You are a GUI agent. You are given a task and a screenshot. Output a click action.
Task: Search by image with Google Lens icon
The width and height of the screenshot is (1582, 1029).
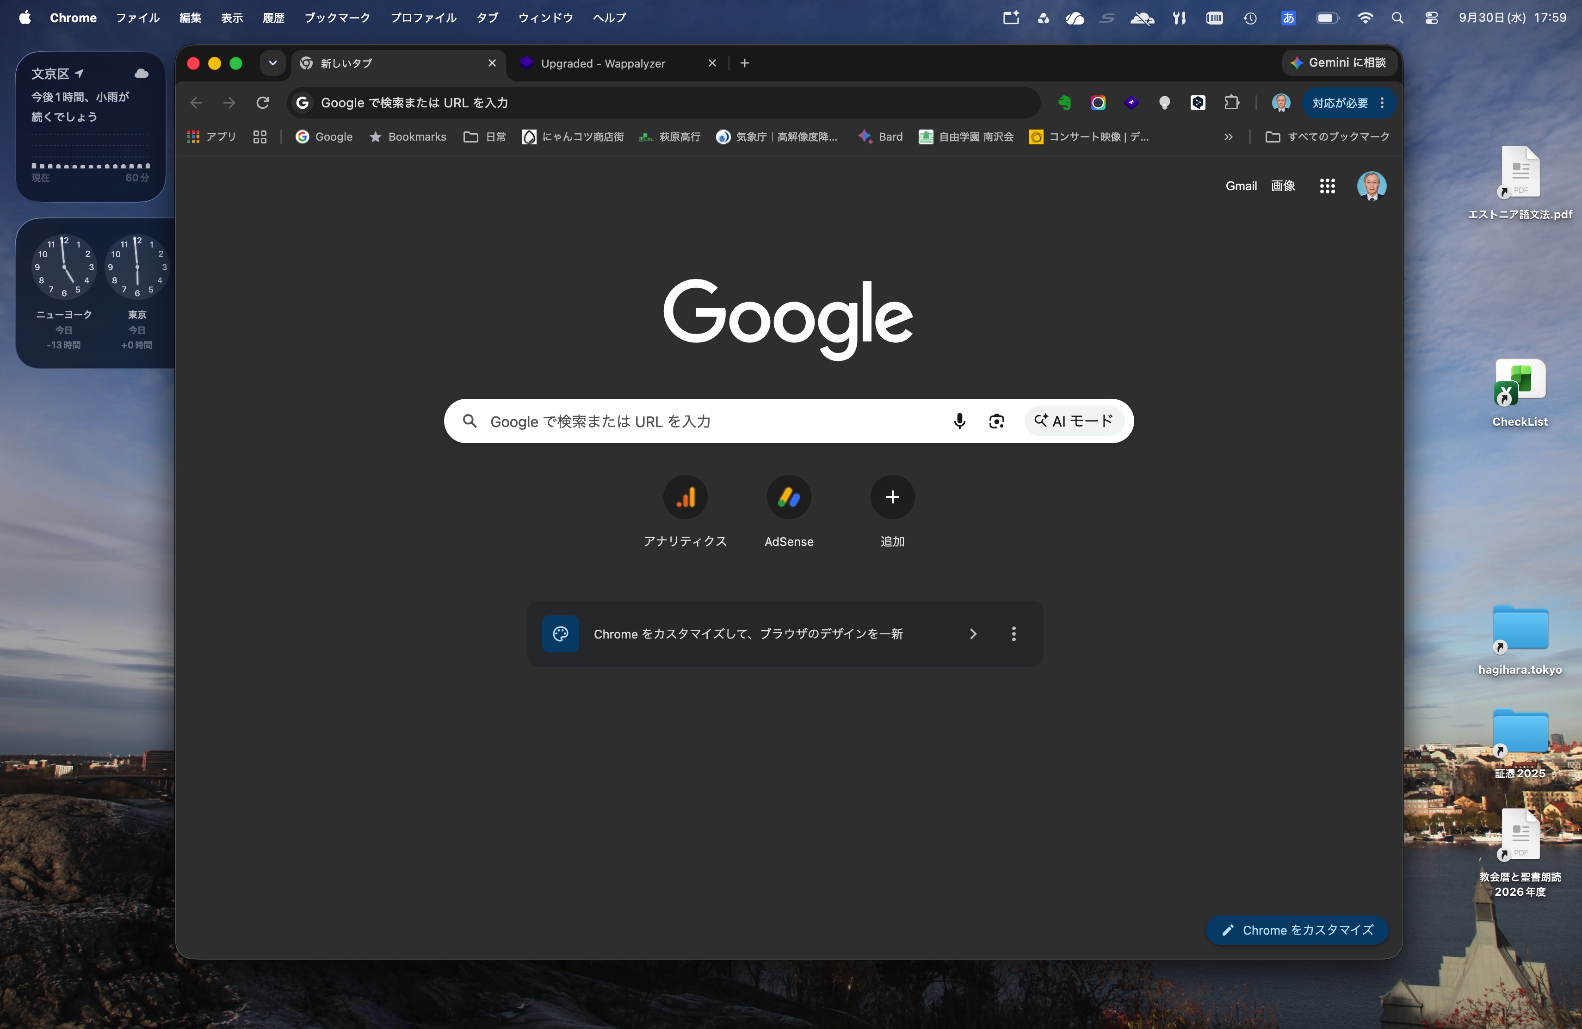point(996,421)
